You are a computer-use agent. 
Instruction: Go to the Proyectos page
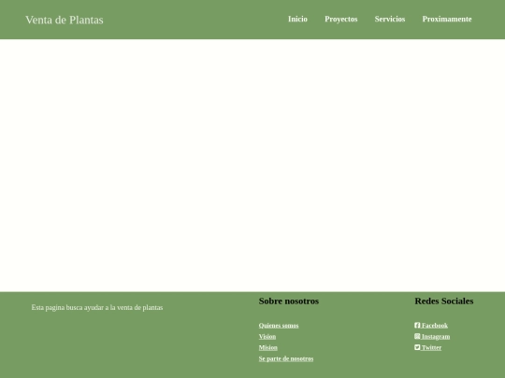[x=341, y=20]
